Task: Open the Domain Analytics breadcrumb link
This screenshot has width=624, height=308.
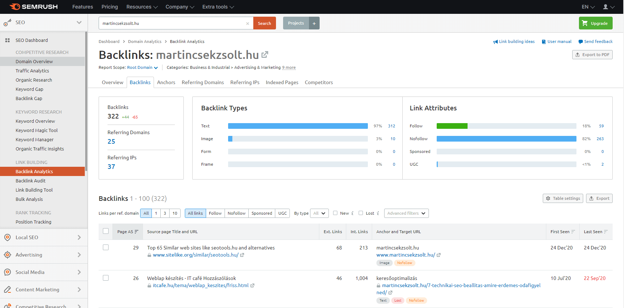Action: click(x=145, y=42)
